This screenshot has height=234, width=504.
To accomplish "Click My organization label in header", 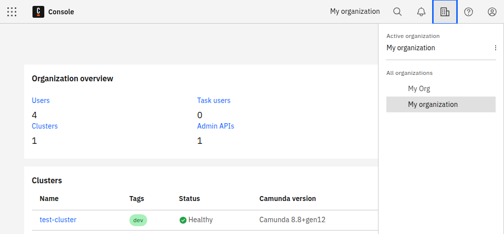I will pos(355,11).
